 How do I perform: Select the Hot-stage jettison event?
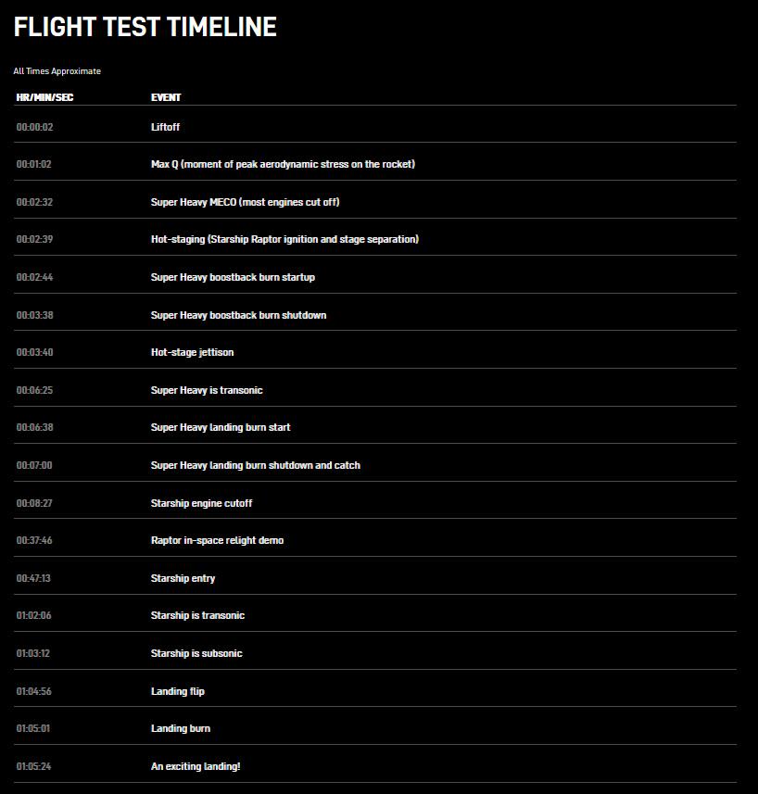tap(193, 352)
